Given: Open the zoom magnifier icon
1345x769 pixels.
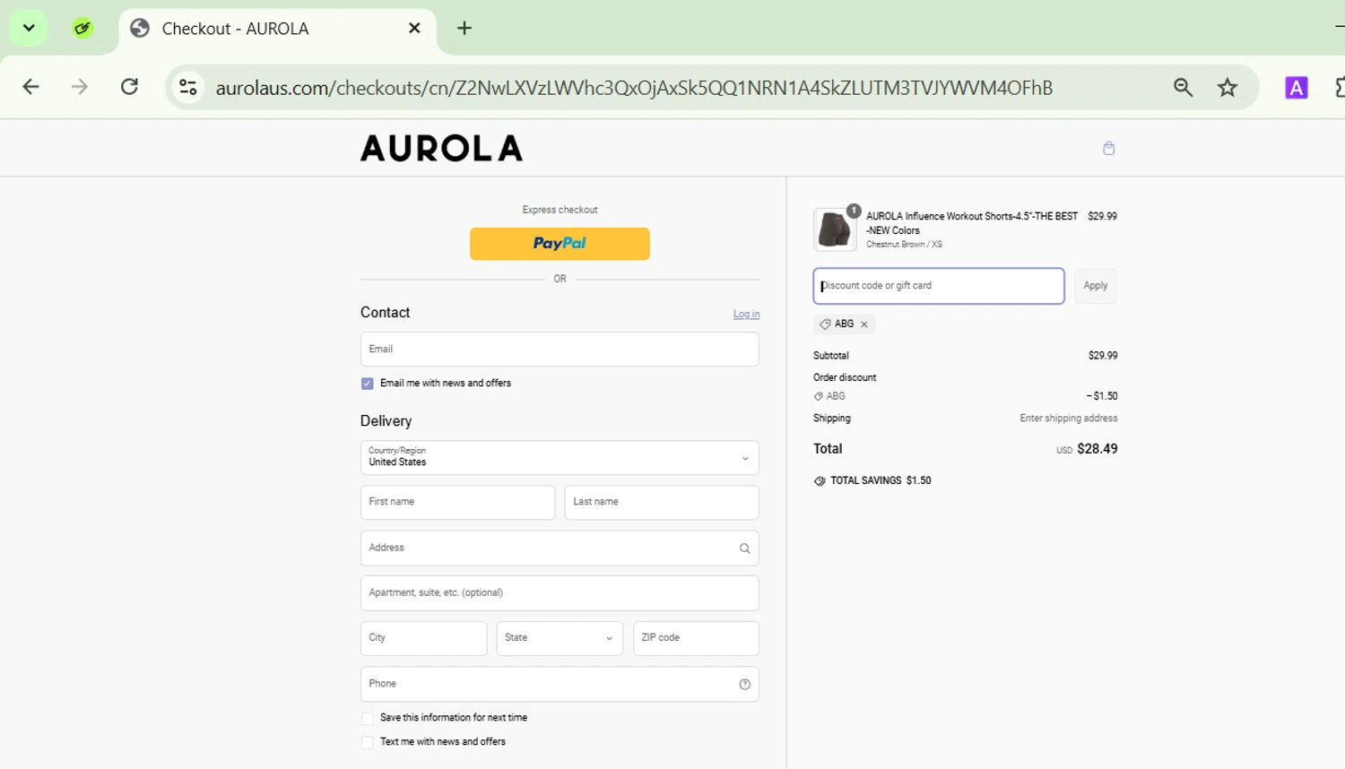Looking at the screenshot, I should coord(1183,87).
